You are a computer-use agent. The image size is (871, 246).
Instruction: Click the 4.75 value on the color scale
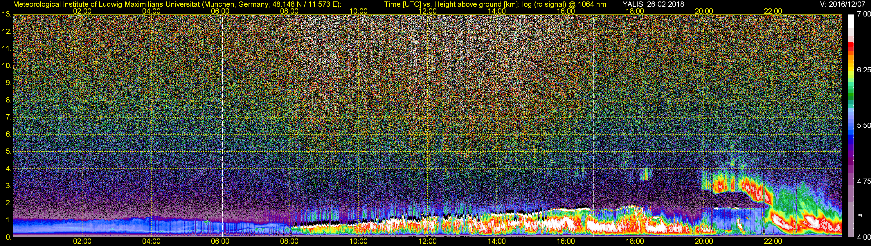coord(864,181)
